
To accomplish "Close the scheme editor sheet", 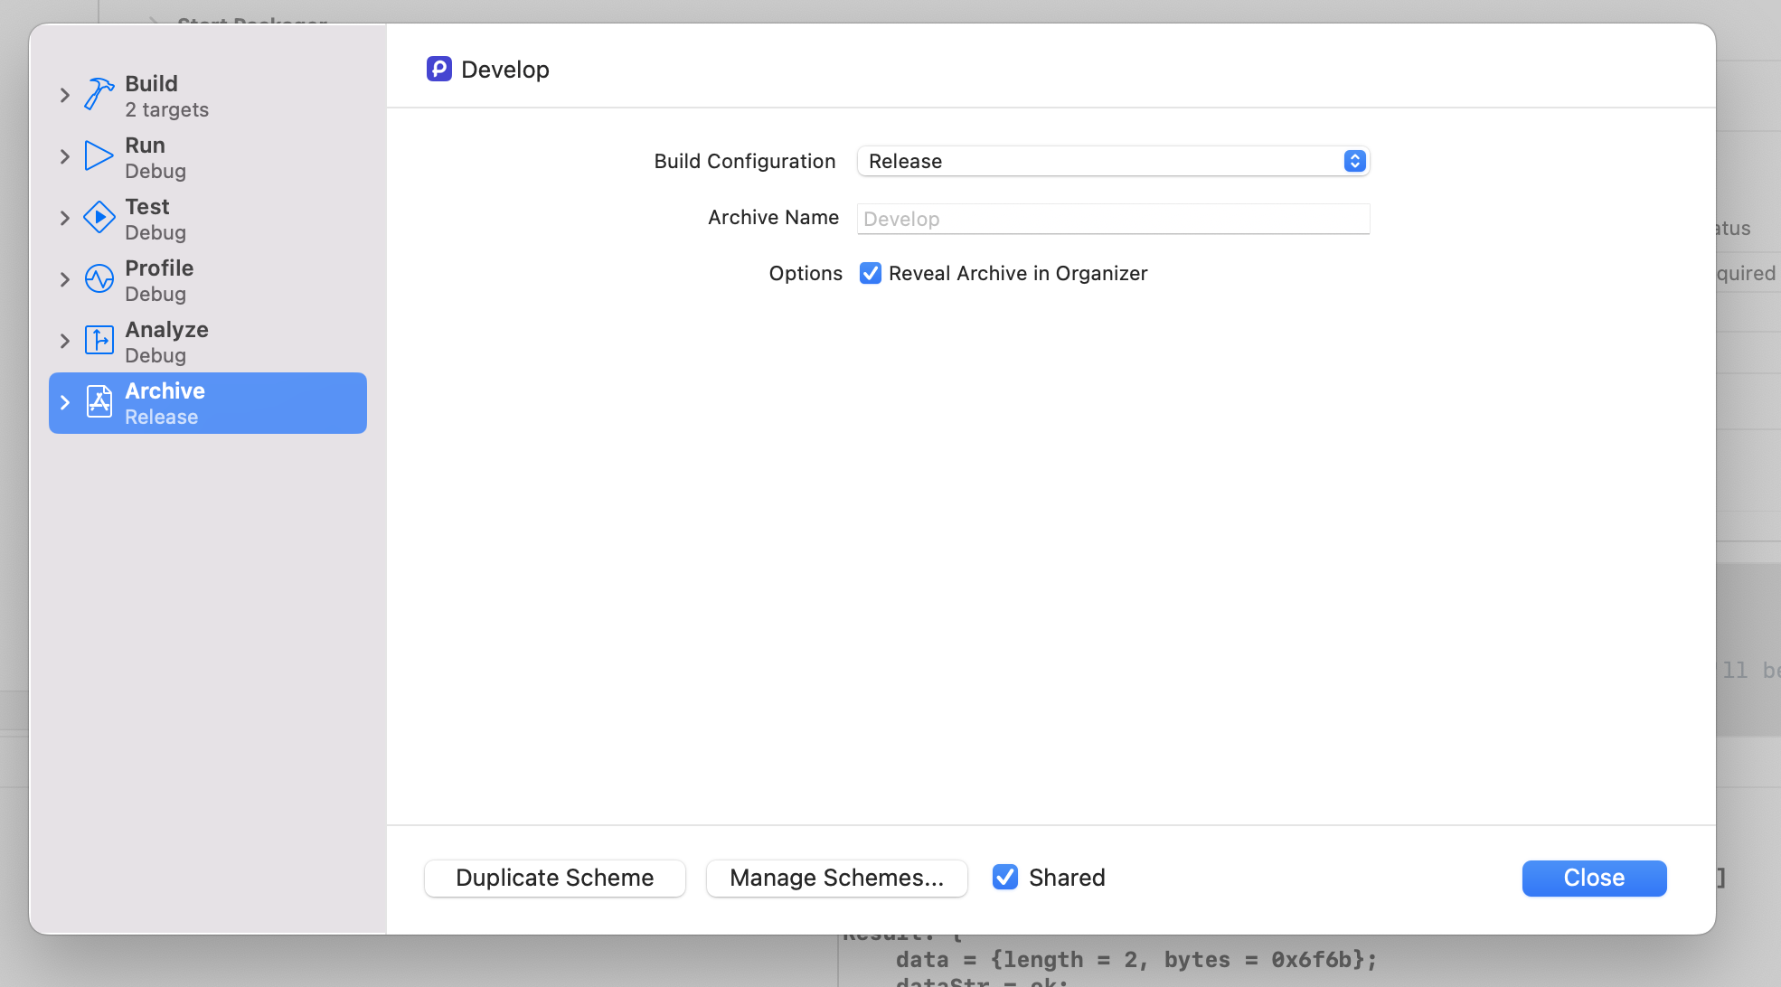I will tap(1593, 878).
